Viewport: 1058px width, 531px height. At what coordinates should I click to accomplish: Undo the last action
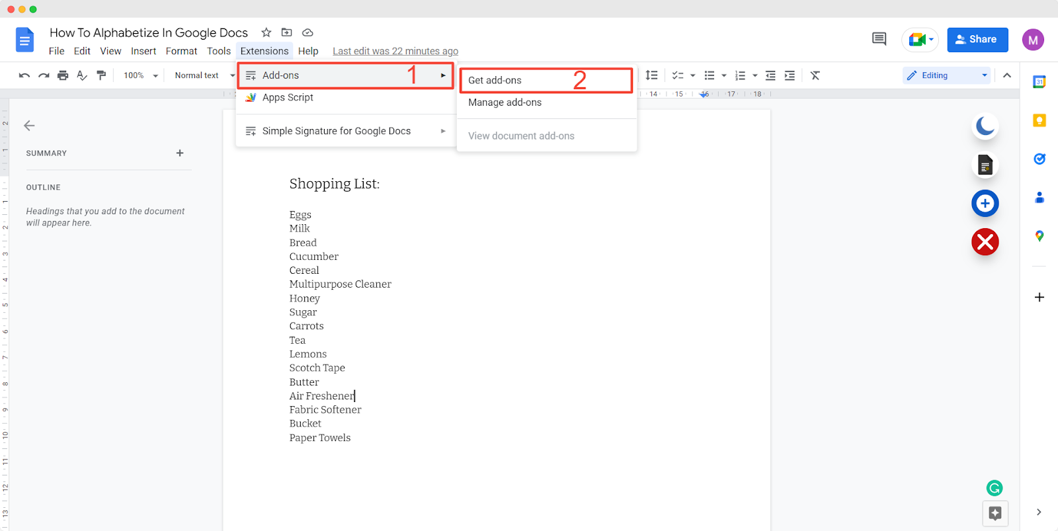24,75
